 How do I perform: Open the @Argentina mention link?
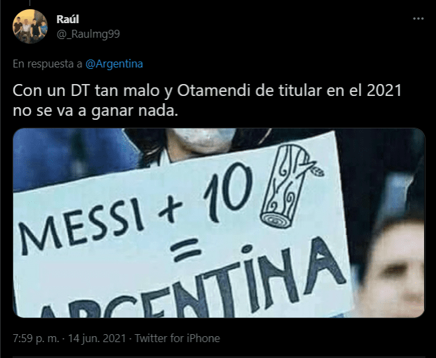pos(114,64)
